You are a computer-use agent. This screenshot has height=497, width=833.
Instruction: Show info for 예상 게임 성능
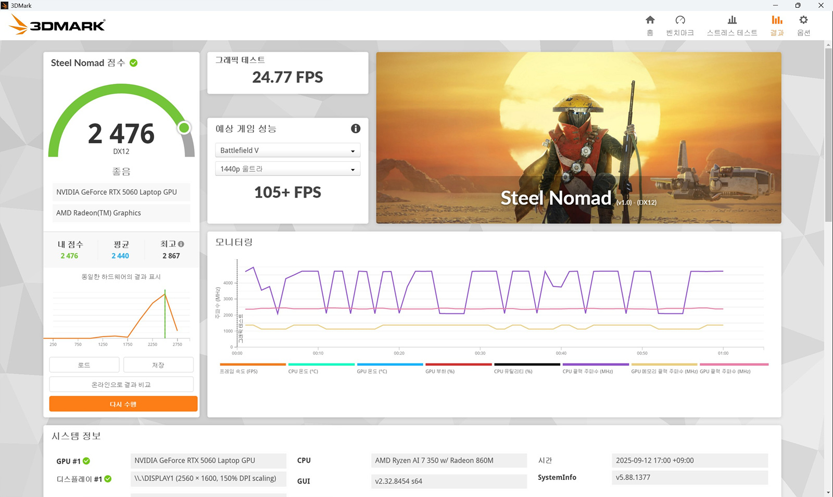(356, 129)
